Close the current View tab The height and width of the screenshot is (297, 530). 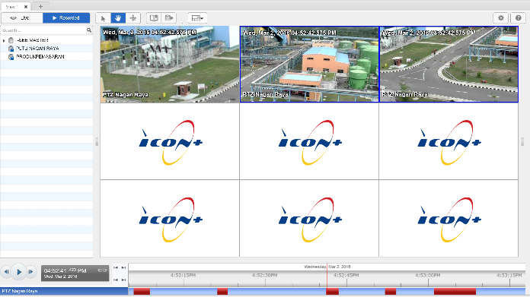click(26, 7)
